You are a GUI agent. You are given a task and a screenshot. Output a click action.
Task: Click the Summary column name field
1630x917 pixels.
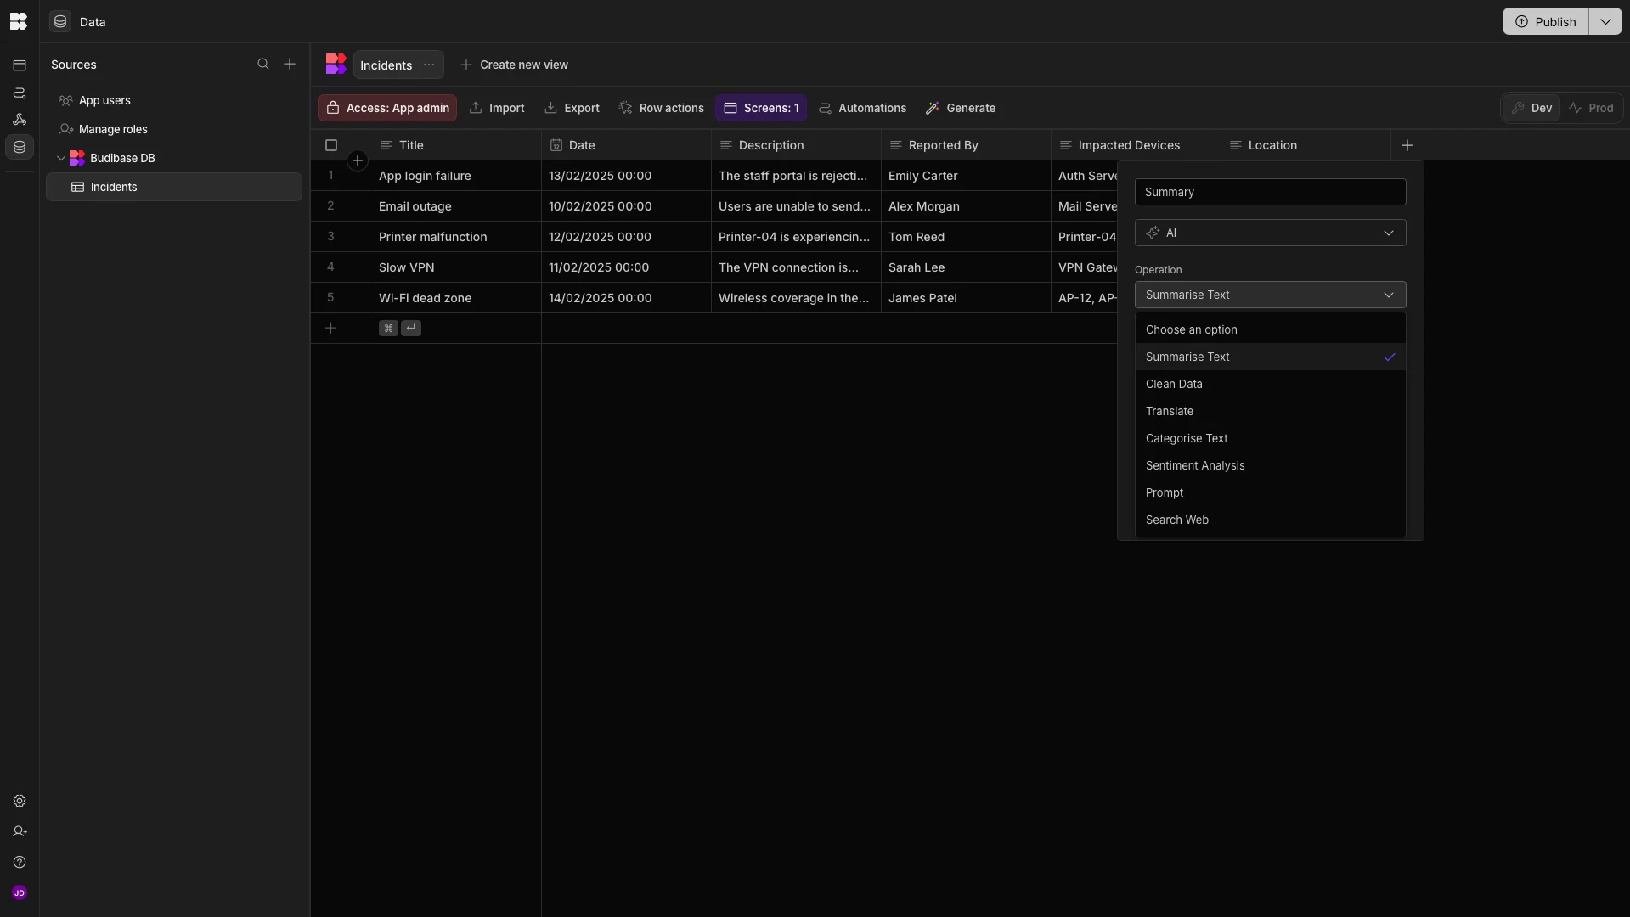(1270, 192)
